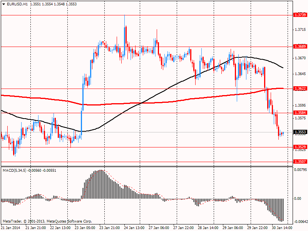Click the MACD 0.00 level value
This screenshot has width=308, height=231.
click(298, 199)
